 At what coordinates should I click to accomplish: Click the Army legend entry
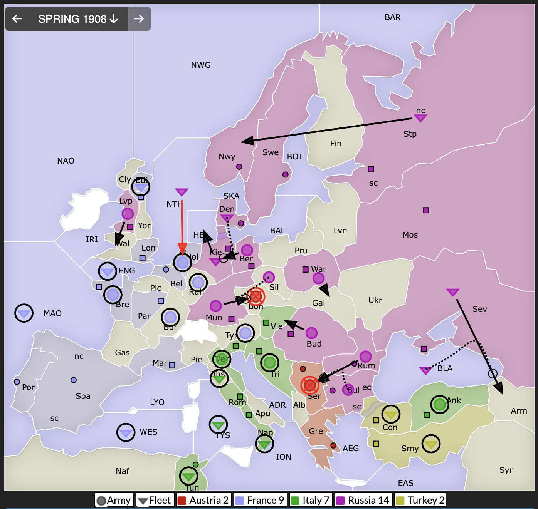[114, 500]
